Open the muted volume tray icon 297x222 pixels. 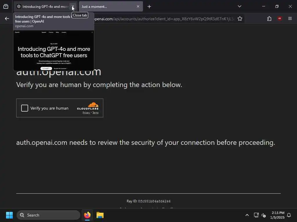tap(263, 215)
